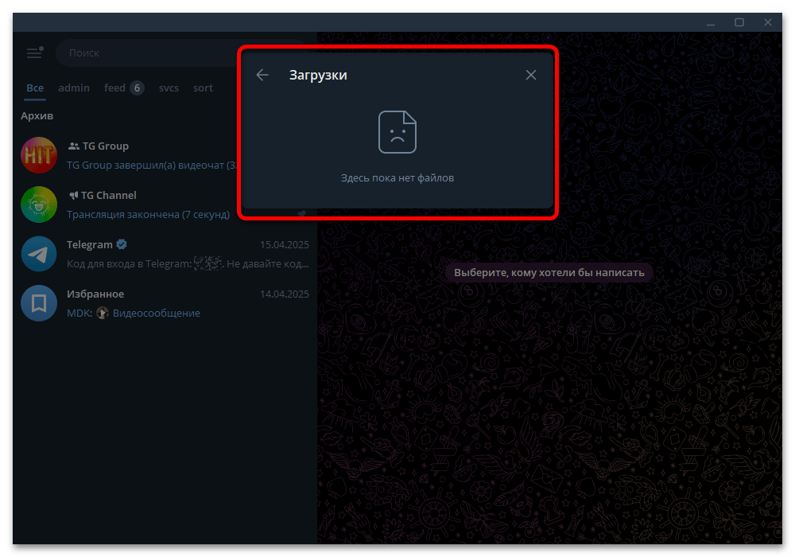Click the video message thumbnail in Избранное
This screenshot has width=795, height=557.
click(103, 313)
